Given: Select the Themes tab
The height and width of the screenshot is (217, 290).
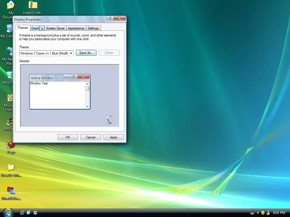Looking at the screenshot, I should [x=23, y=28].
